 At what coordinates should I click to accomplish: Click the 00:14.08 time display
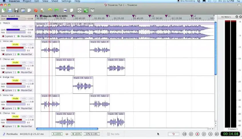[231, 134]
